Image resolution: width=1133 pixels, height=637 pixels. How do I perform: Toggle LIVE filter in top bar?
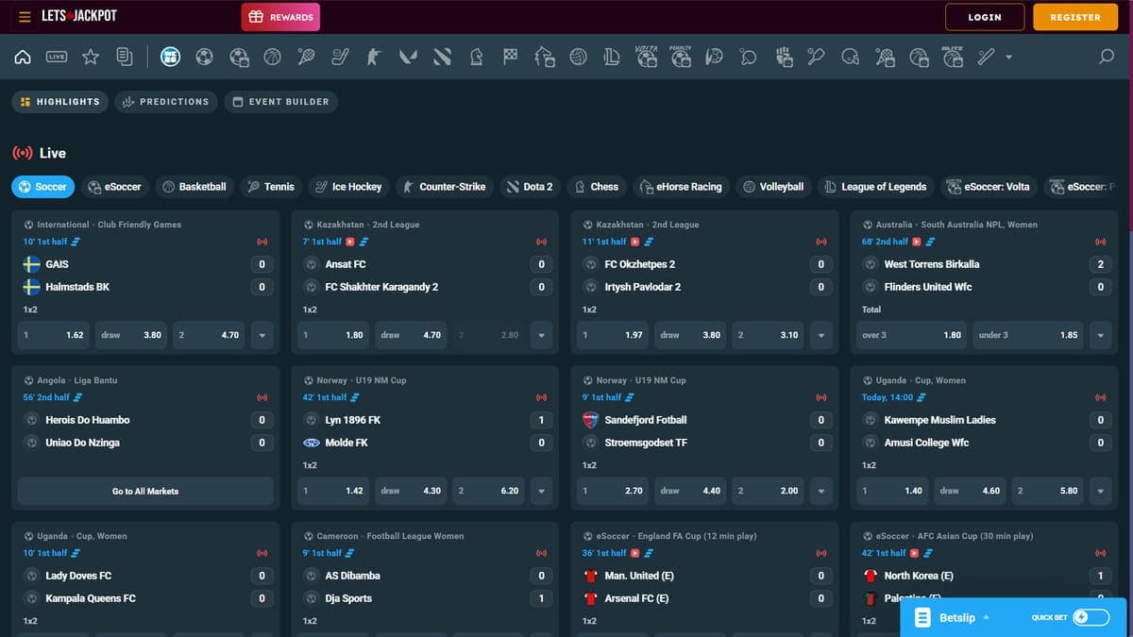pyautogui.click(x=57, y=58)
